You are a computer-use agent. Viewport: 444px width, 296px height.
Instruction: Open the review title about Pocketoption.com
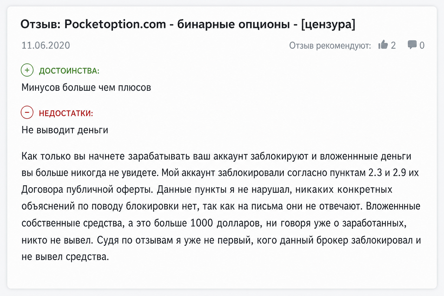point(188,24)
